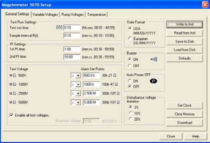Click the 'MΩ - 2500V' label

click(x=19, y=93)
